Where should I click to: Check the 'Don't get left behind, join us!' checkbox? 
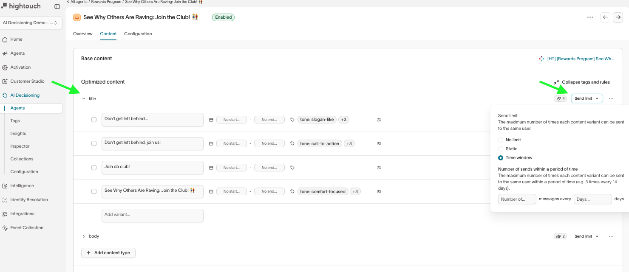click(x=94, y=143)
